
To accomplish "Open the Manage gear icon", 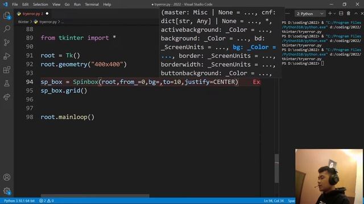I will click(x=7, y=191).
